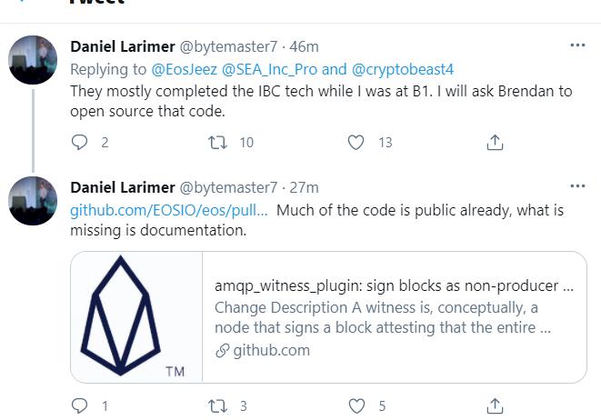Reply to the first IBC tech tweet
Image resolution: width=601 pixels, height=420 pixels.
tap(80, 142)
